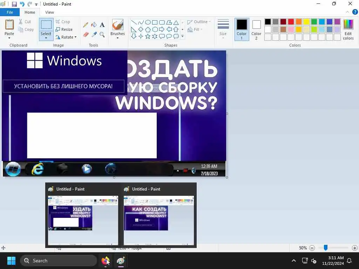Click the Crop button
Image resolution: width=359 pixels, height=269 pixels.
pyautogui.click(x=63, y=22)
